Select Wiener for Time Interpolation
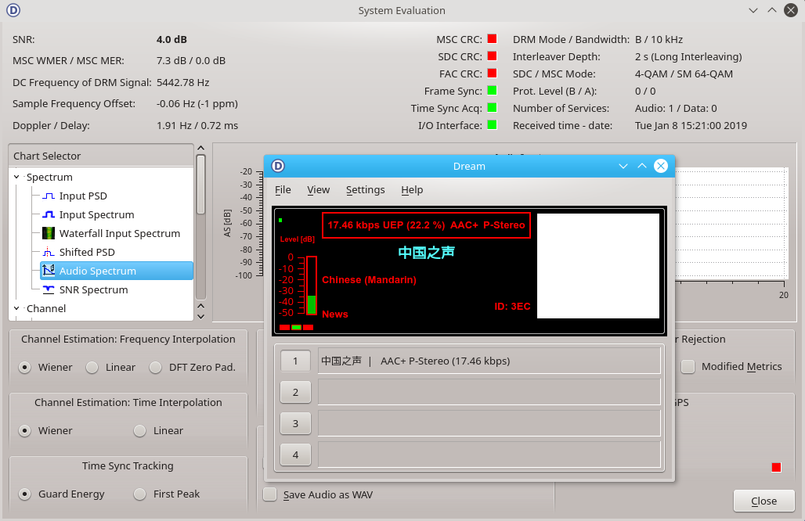Screen dimensions: 805x521 [x=24, y=431]
